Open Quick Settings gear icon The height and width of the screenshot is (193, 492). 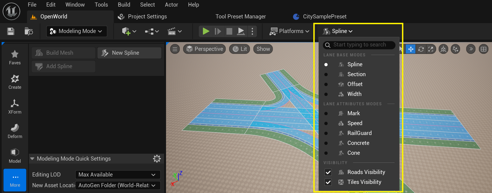157,159
